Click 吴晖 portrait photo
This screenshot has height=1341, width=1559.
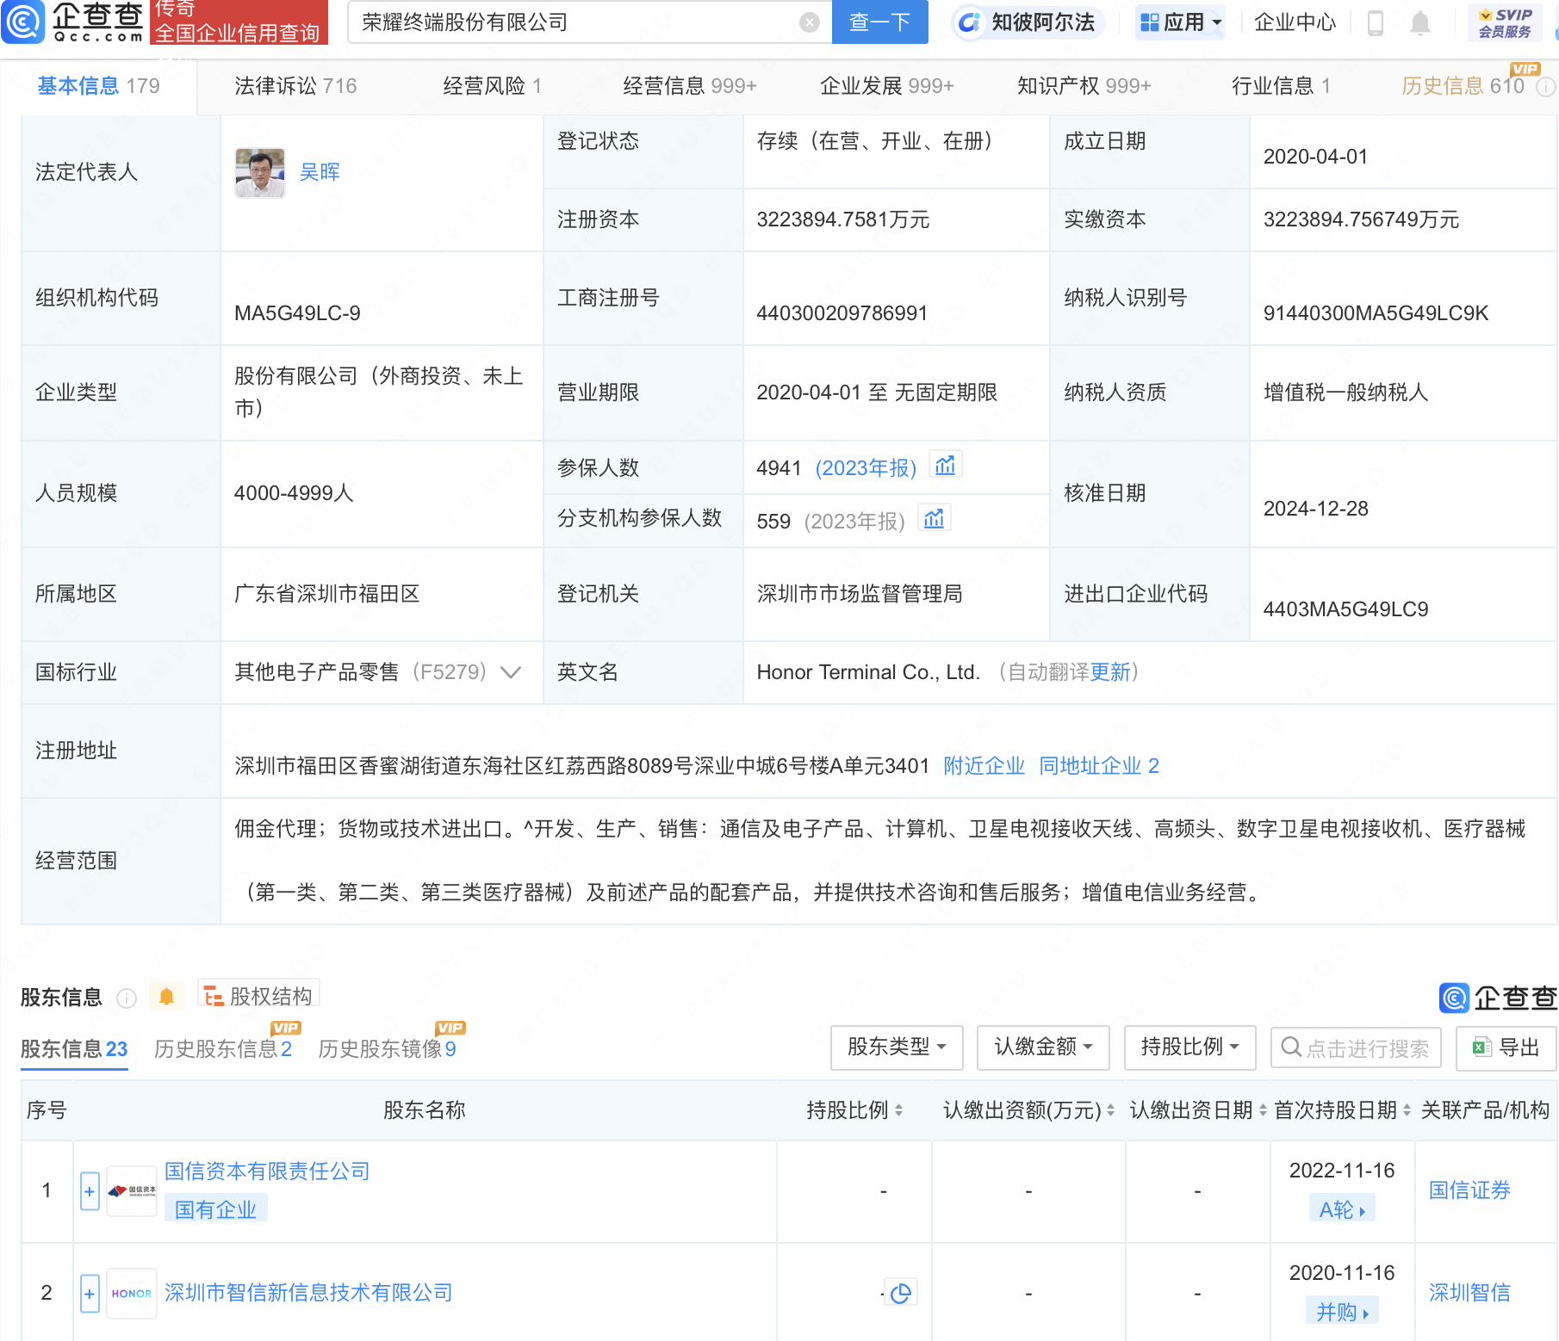260,172
